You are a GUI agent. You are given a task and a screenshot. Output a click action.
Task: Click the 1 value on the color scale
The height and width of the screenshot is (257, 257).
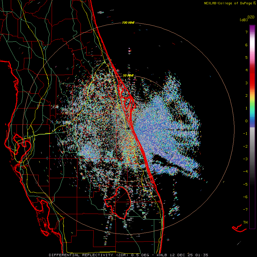coord(246,108)
